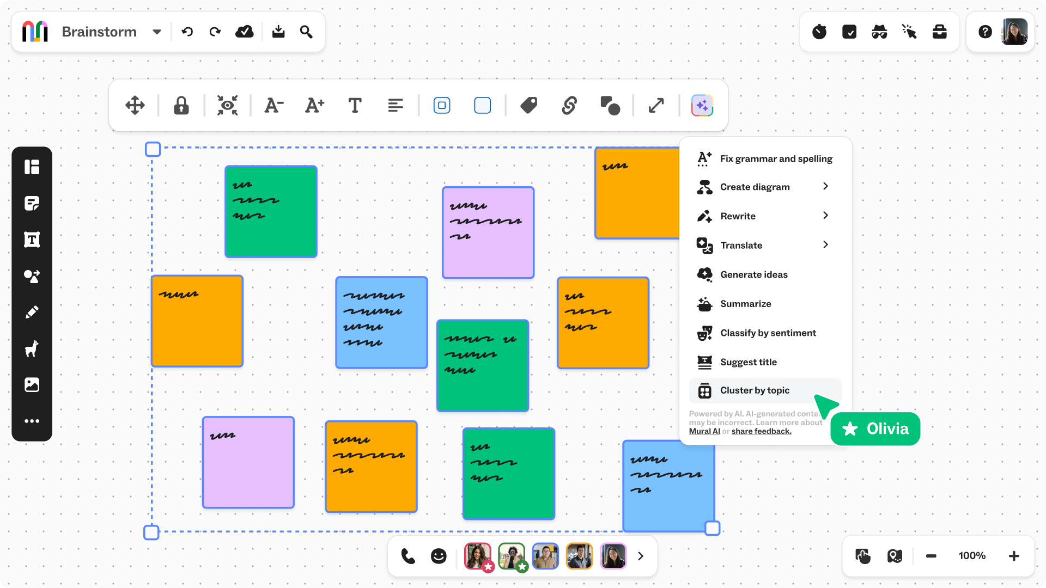
Task: Open the Brainstorm title dropdown arrow
Action: 157,32
